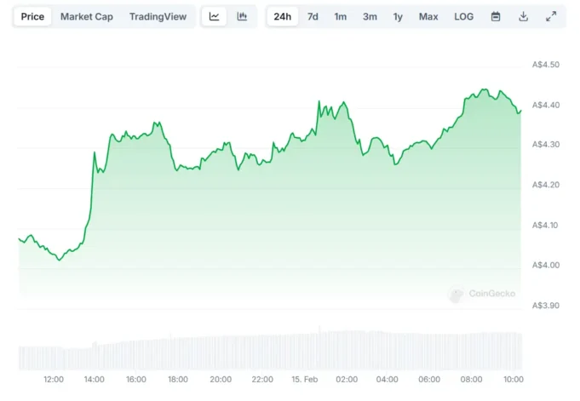The image size is (580, 401).
Task: Show the 3m time range
Action: tap(370, 17)
